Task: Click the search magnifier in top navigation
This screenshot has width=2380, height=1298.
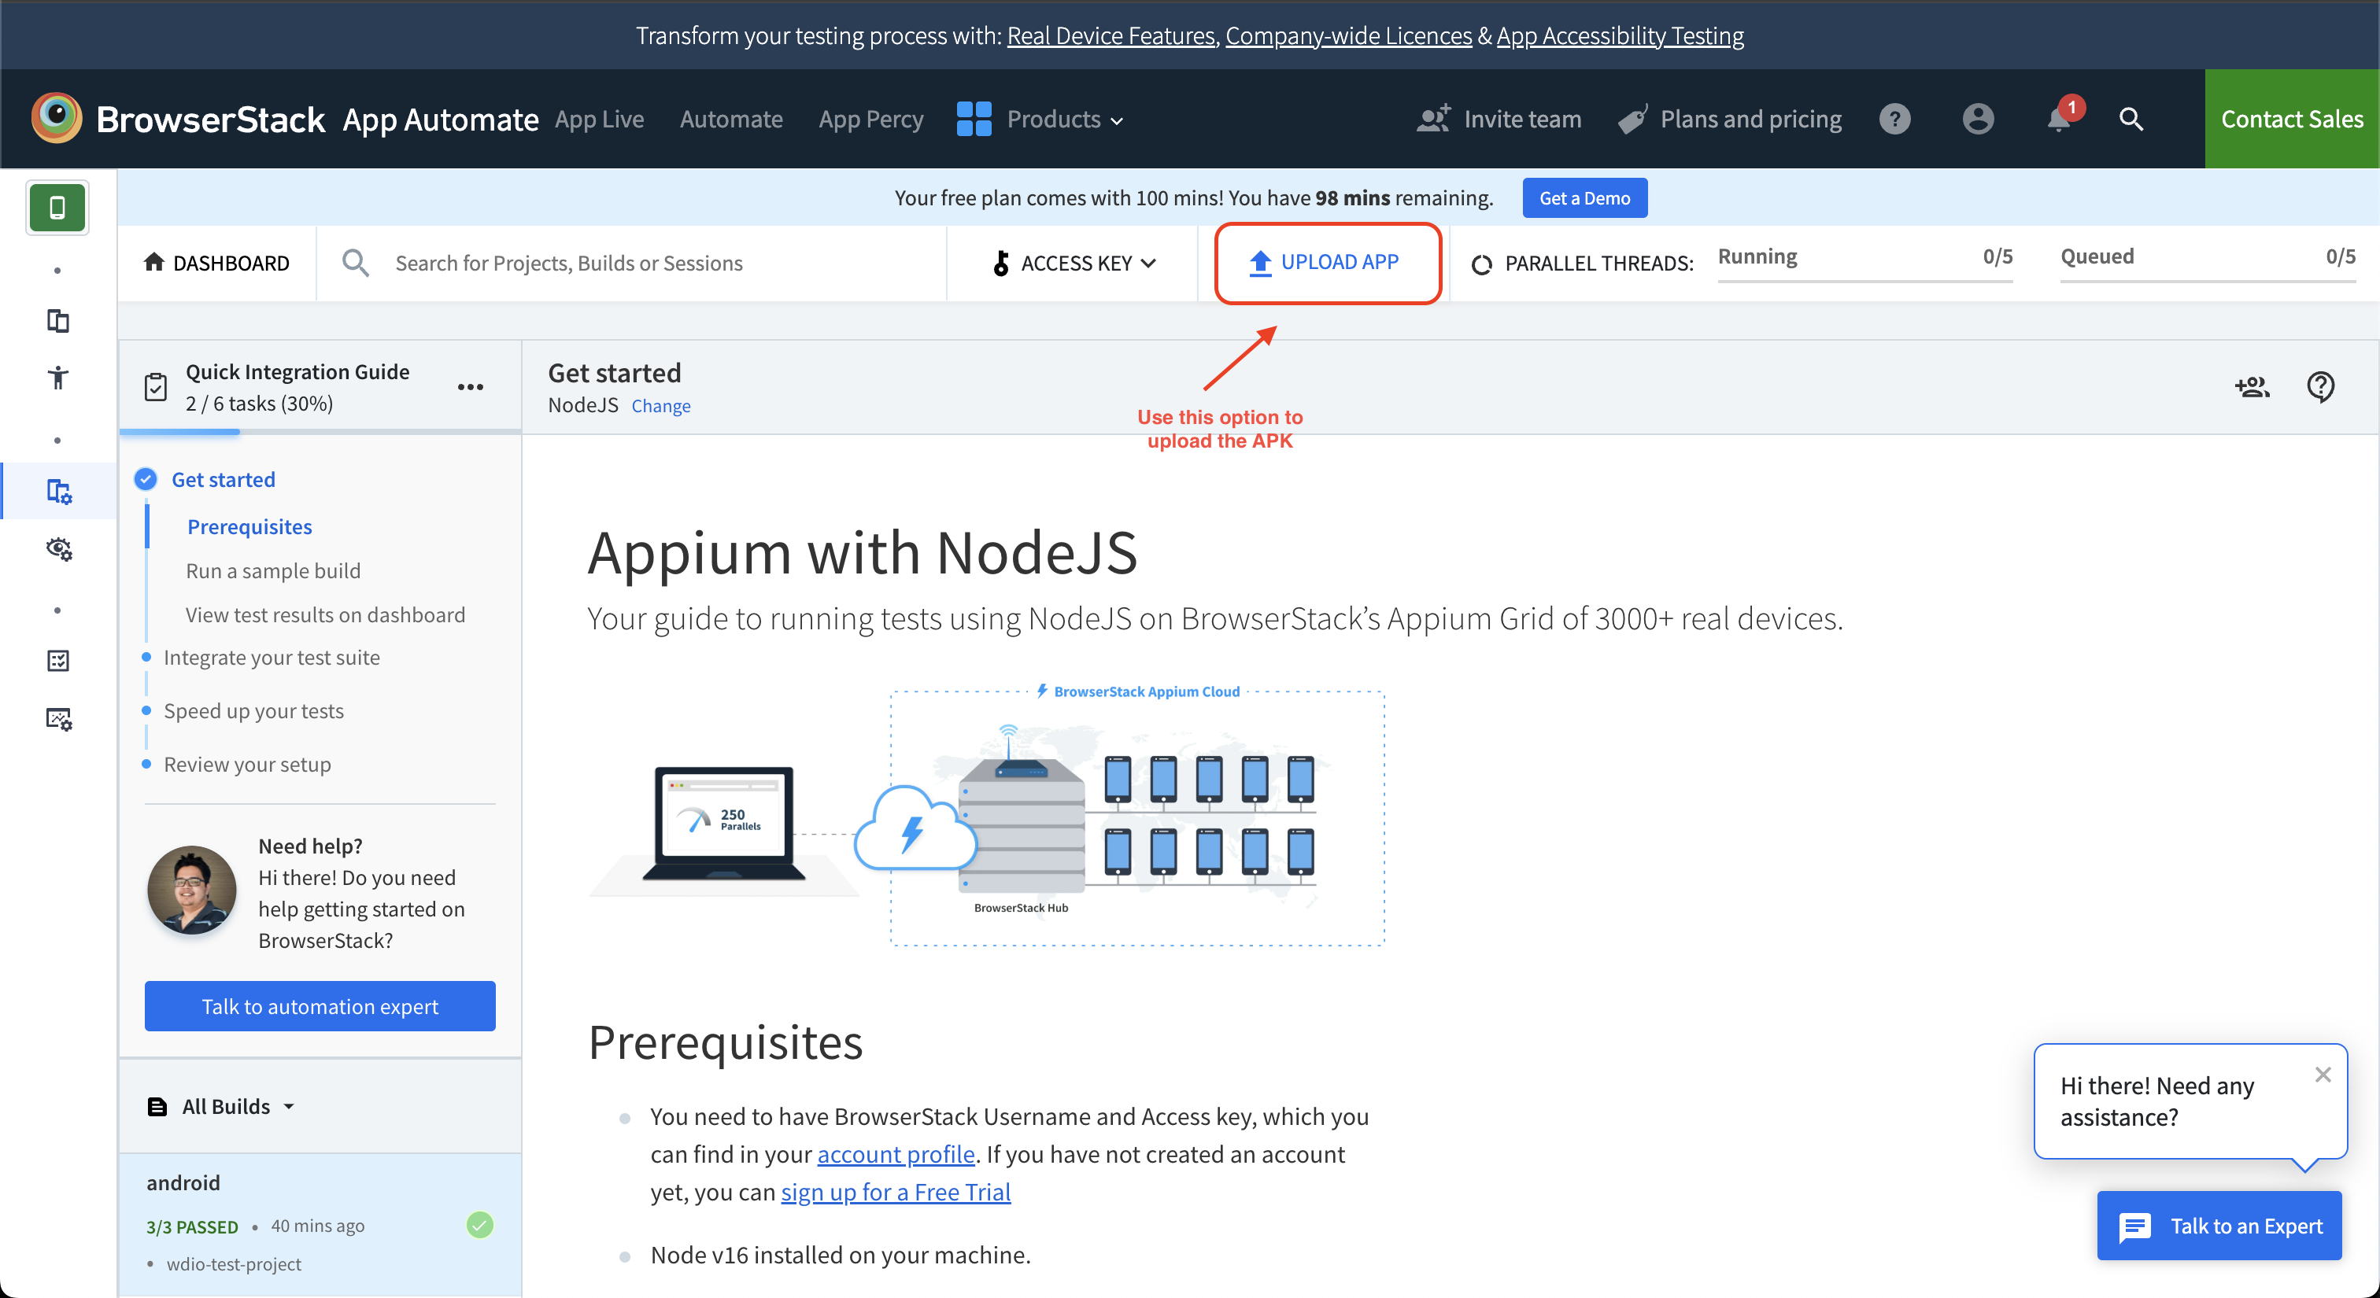Action: tap(2131, 119)
